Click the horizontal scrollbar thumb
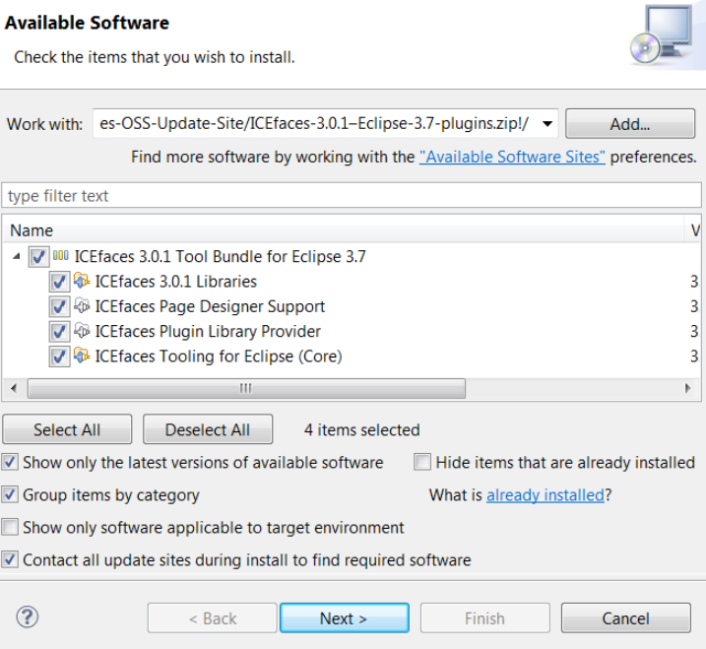The image size is (706, 649). tap(246, 388)
